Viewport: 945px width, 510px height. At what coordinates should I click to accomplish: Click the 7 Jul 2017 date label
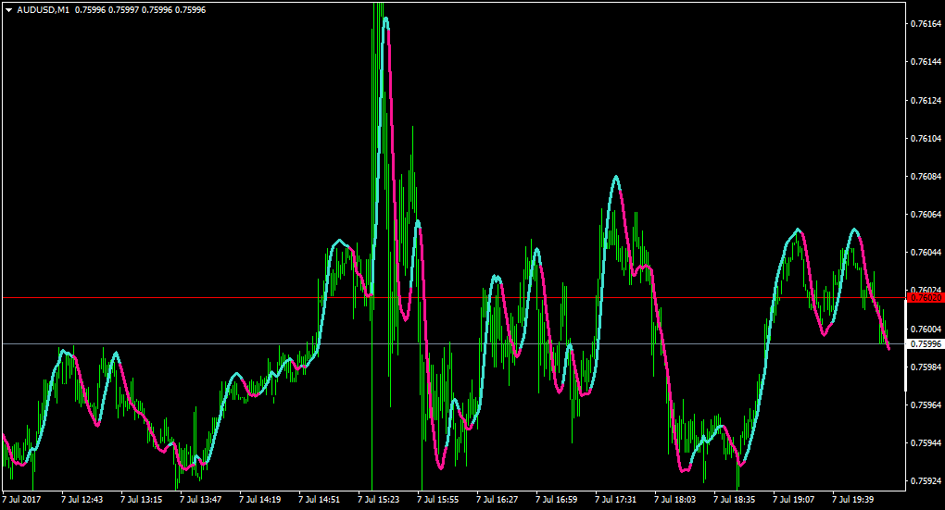coord(21,500)
